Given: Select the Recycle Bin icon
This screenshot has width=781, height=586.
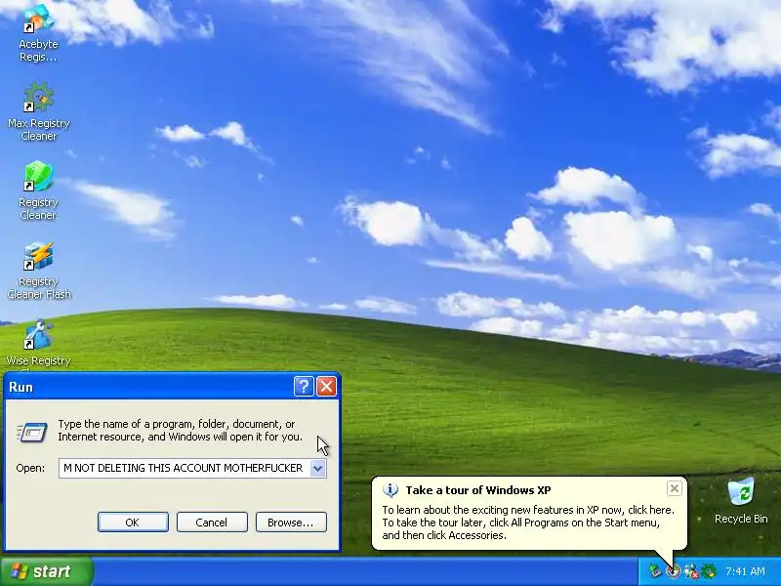Looking at the screenshot, I should (741, 500).
